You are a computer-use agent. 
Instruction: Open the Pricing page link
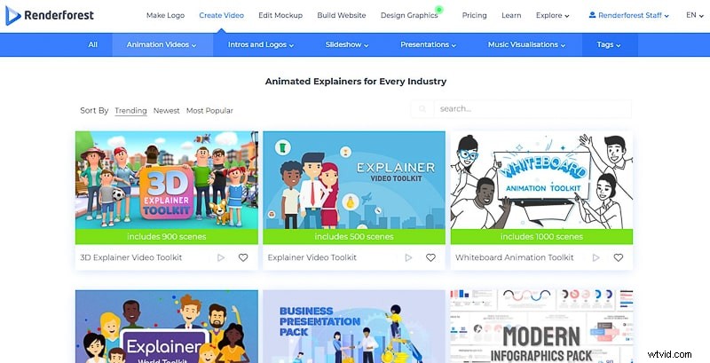pos(474,15)
